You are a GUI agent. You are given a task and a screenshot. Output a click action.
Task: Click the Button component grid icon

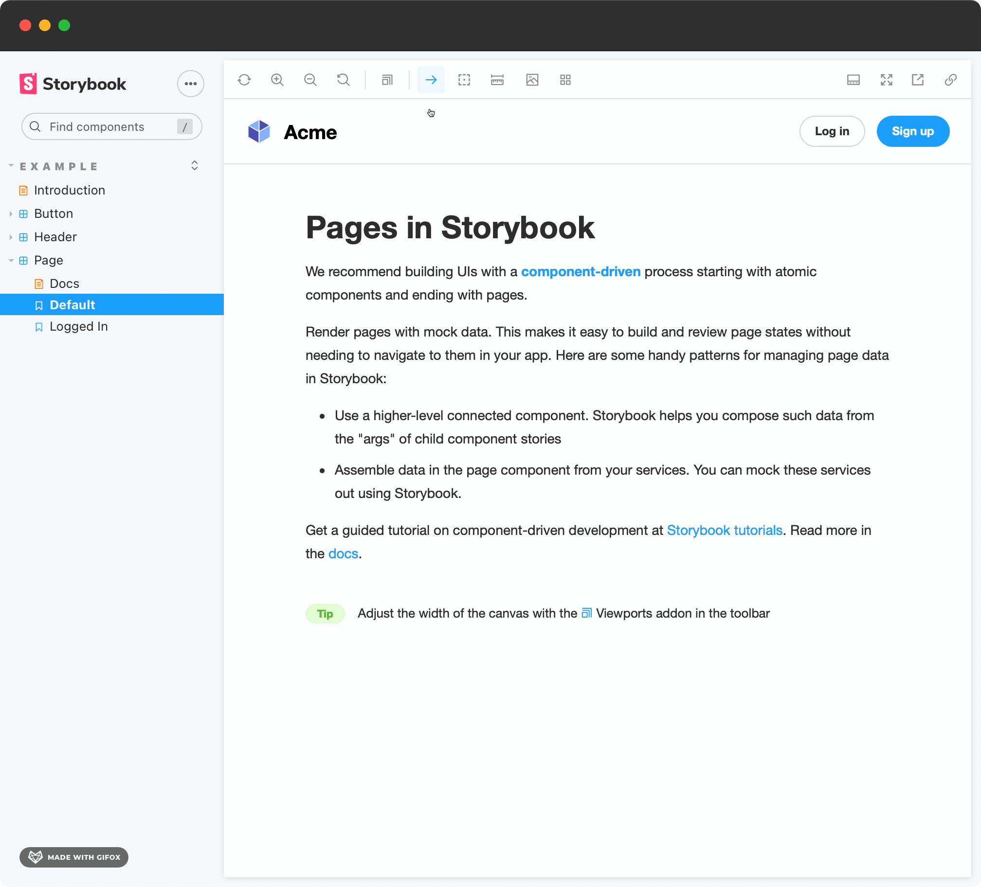point(23,213)
